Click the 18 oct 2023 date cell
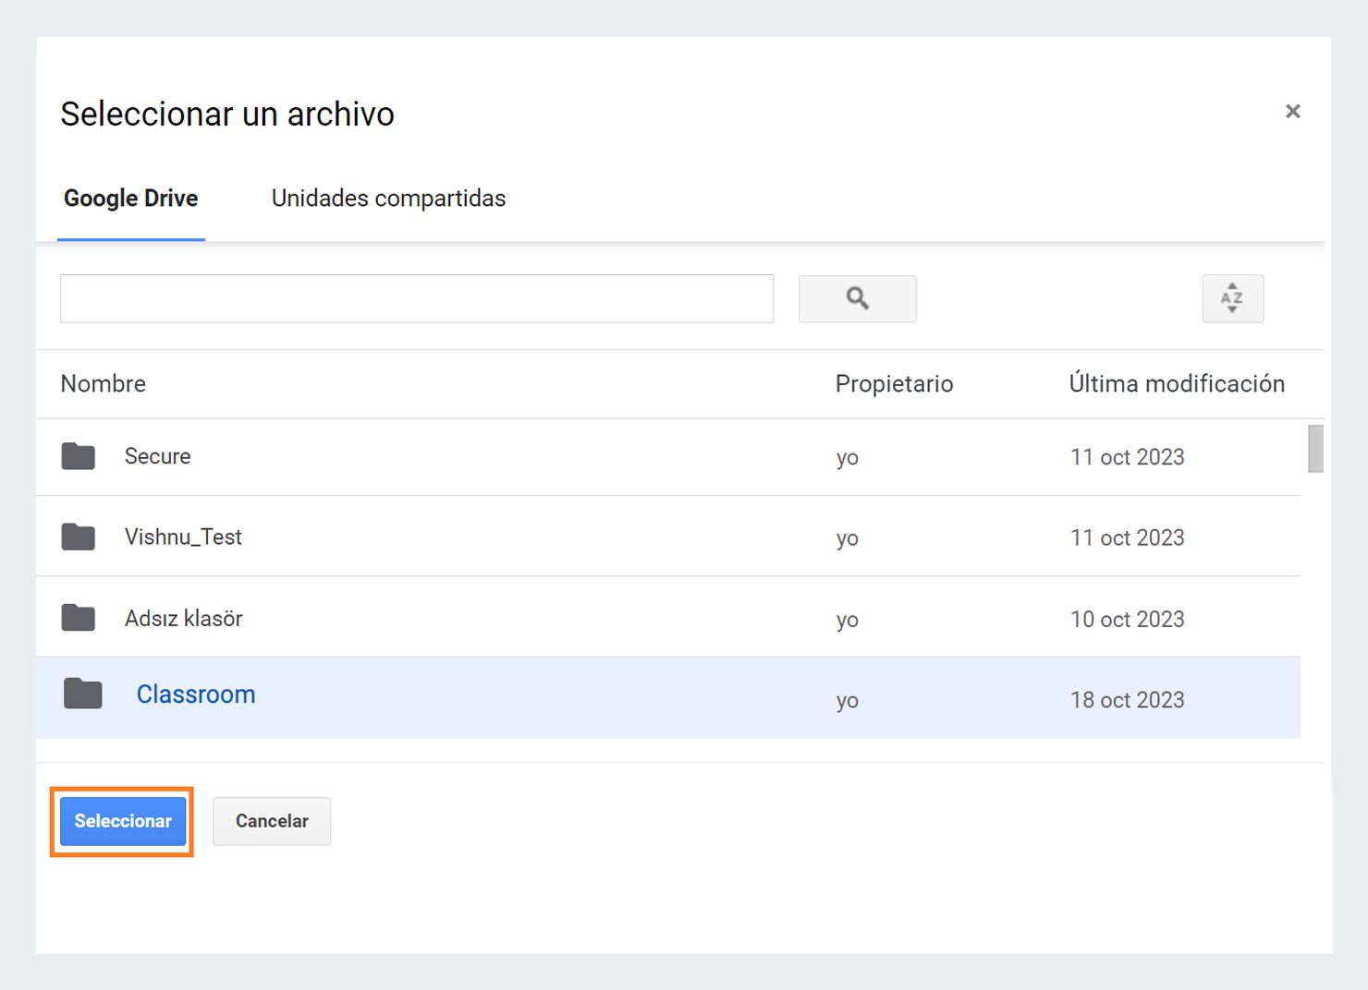 click(1128, 700)
